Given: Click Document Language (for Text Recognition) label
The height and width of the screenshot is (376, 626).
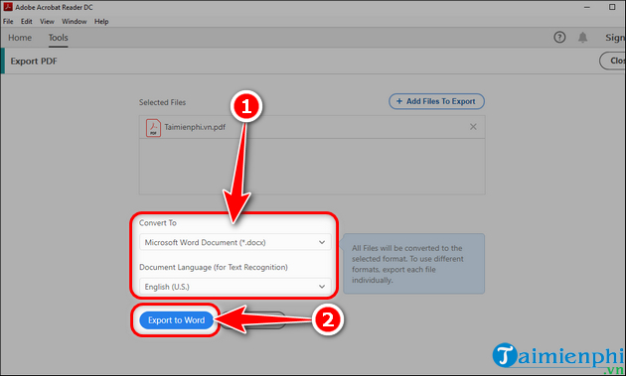Looking at the screenshot, I should pyautogui.click(x=214, y=267).
